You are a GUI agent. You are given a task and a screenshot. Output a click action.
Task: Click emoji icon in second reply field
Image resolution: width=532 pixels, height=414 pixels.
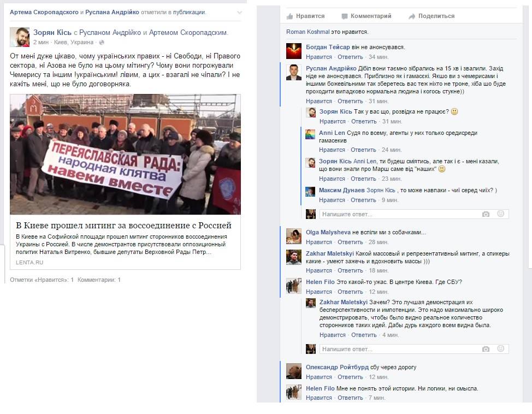pyautogui.click(x=500, y=348)
